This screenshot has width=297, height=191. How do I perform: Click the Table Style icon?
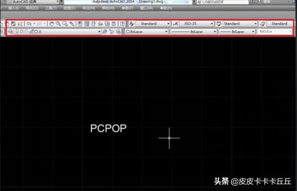pos(219,24)
